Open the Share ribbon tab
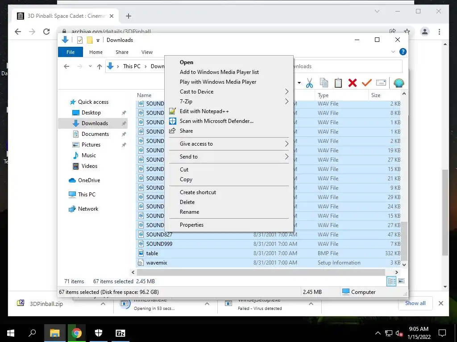The image size is (457, 342). (122, 52)
